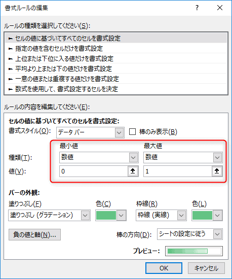This screenshot has height=279, width=232.
Task: Open the fill color green swatch picker
Action: (x=111, y=215)
